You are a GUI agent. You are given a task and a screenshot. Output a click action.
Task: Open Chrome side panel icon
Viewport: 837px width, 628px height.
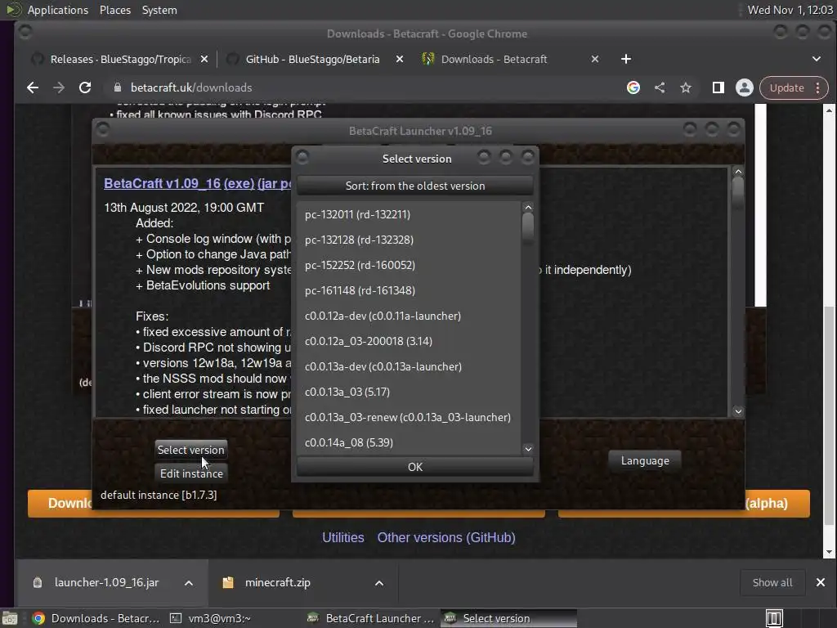point(718,87)
